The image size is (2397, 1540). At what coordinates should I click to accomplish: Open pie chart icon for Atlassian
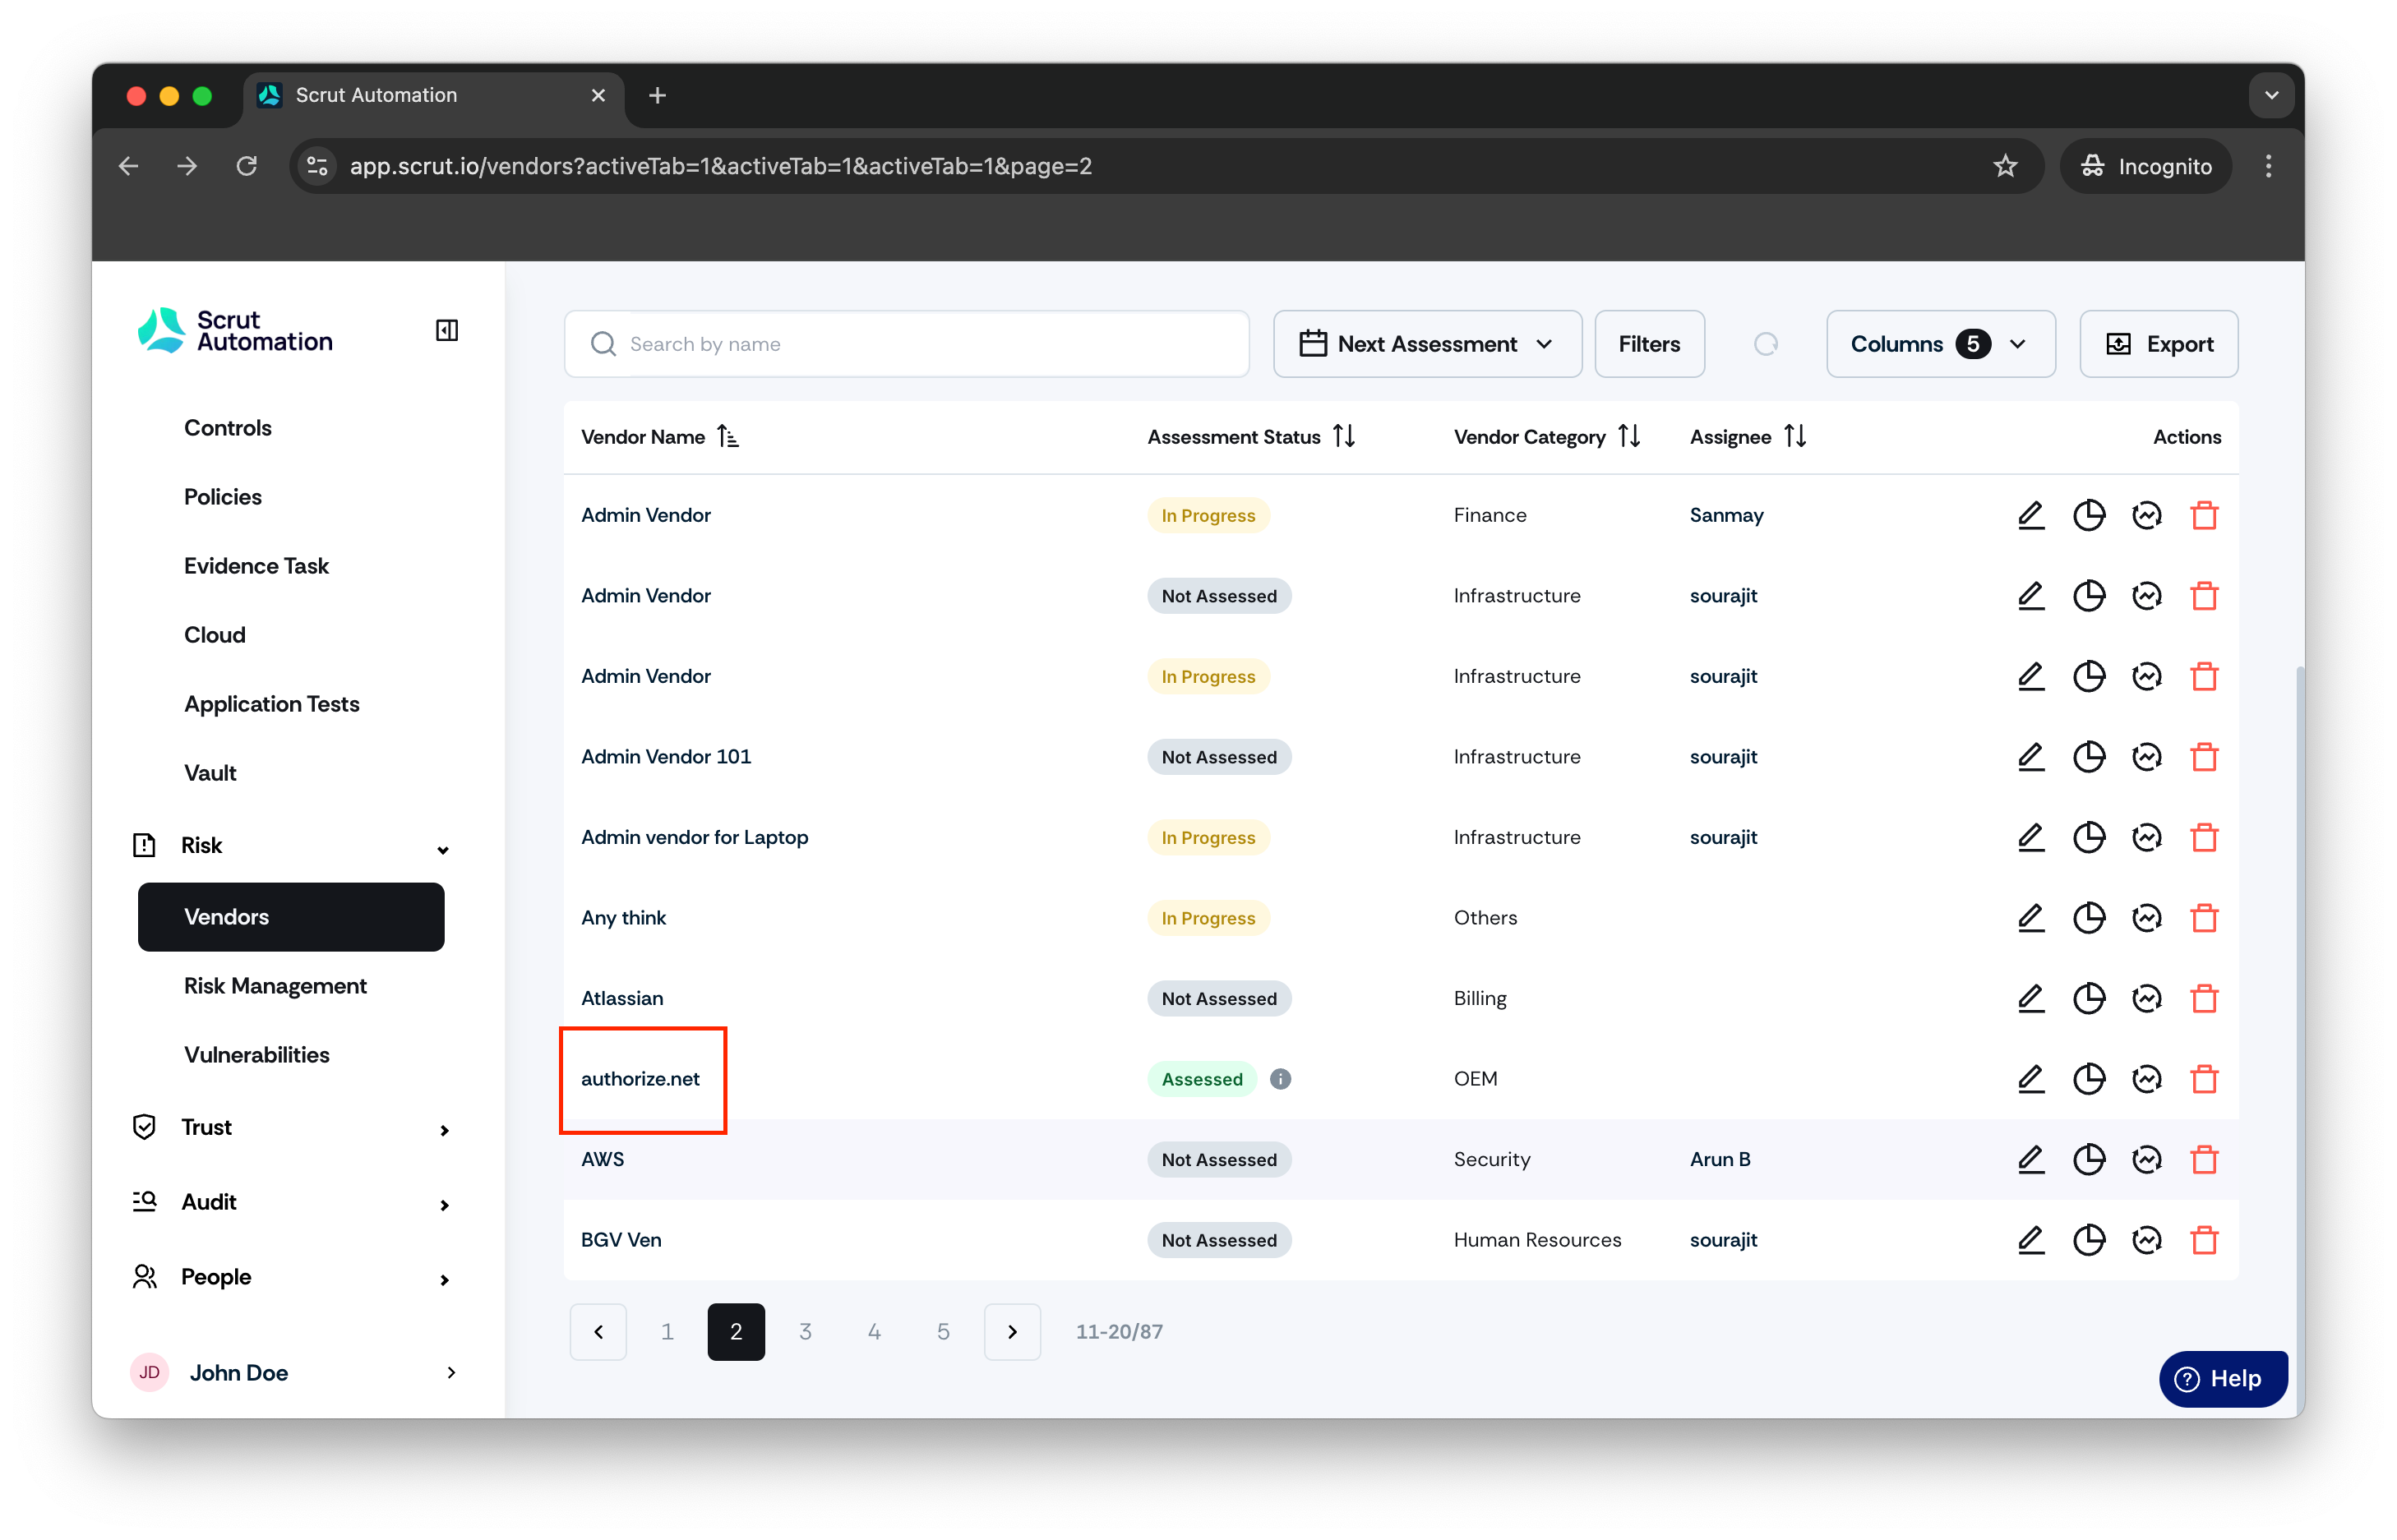[x=2088, y=998]
